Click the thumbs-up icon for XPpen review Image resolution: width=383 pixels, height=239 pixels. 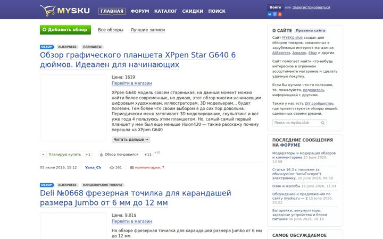tap(101, 155)
